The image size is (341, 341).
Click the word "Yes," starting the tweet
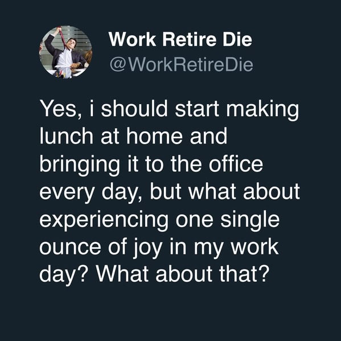coord(61,109)
